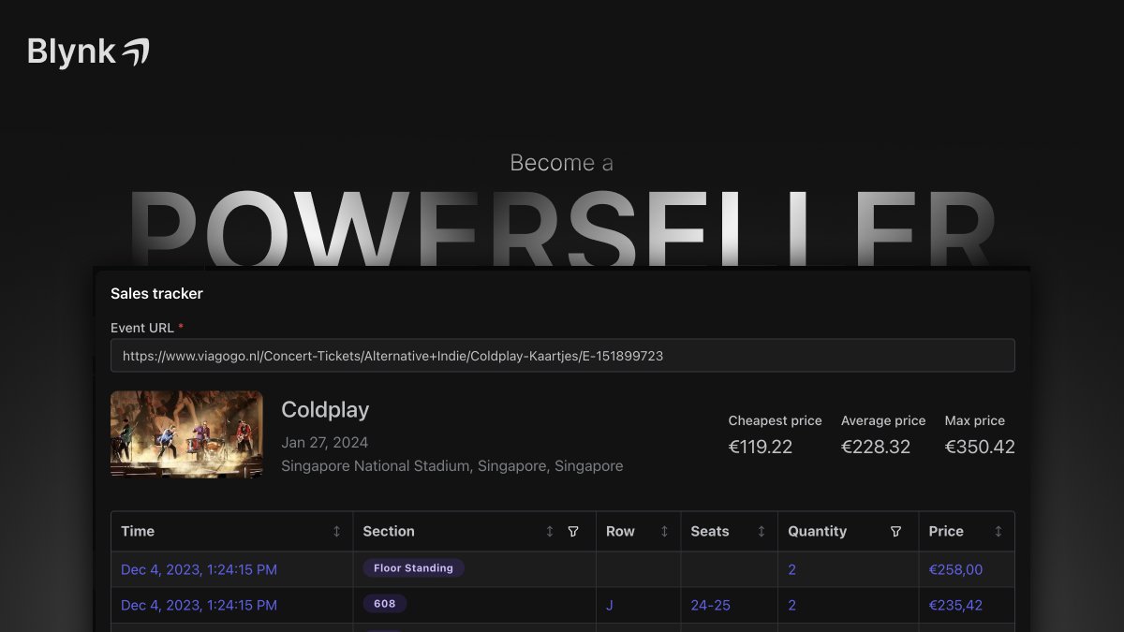Click the average price value €228.32
This screenshot has width=1124, height=632.
pyautogui.click(x=876, y=447)
